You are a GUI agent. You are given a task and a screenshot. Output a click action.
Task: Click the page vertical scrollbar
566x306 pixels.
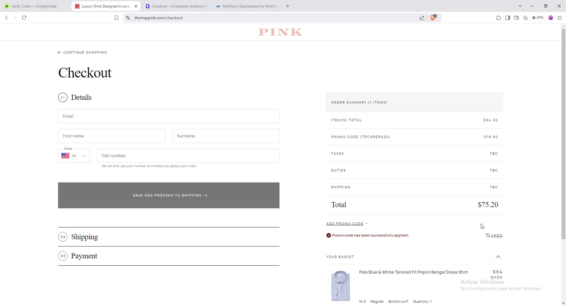(563, 134)
